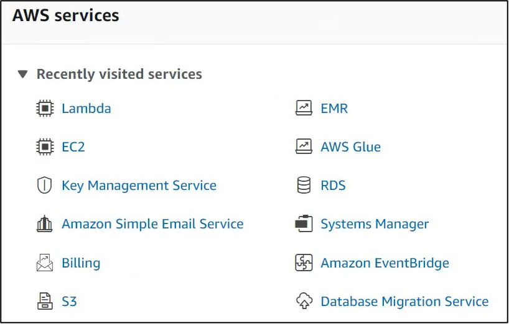Open the Amazon EventBridge link
This screenshot has width=509, height=324.
tap(385, 263)
